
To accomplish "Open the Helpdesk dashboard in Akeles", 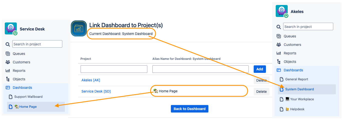I will pyautogui.click(x=297, y=109).
